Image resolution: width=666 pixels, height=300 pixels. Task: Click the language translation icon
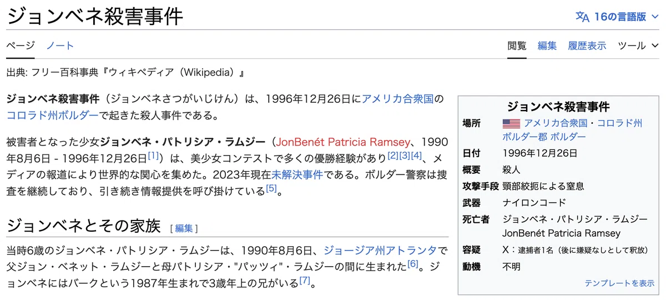(x=582, y=17)
